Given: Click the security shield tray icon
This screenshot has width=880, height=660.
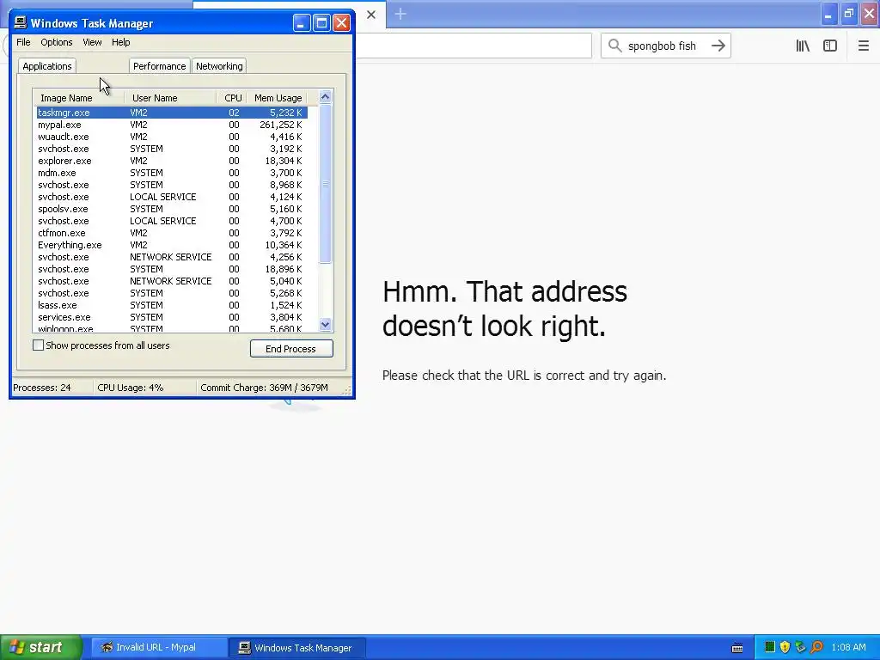Looking at the screenshot, I should pos(785,647).
